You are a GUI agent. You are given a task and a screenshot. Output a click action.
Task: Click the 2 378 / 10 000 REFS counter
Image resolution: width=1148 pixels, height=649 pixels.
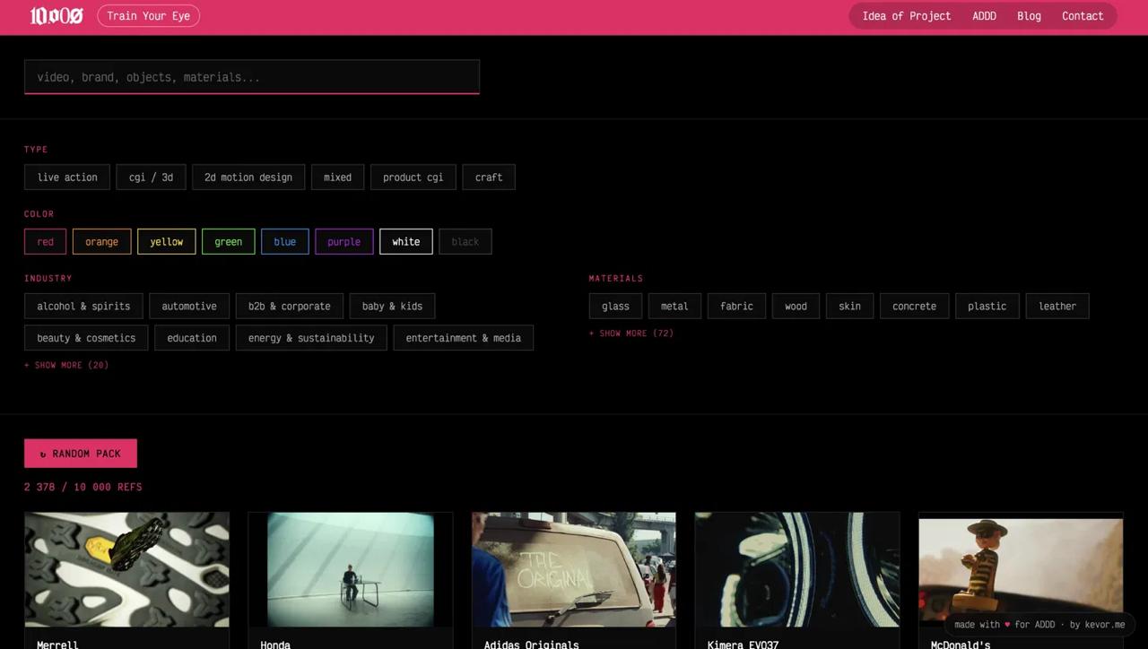click(x=83, y=487)
